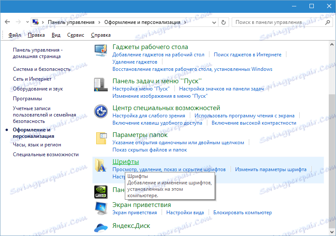Click Настройка значков на панели задач
The width and height of the screenshot is (336, 236).
click(x=221, y=89)
